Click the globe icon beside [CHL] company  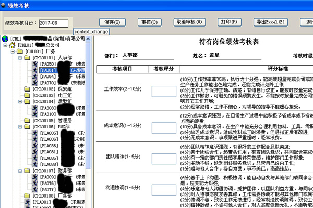[5, 39]
